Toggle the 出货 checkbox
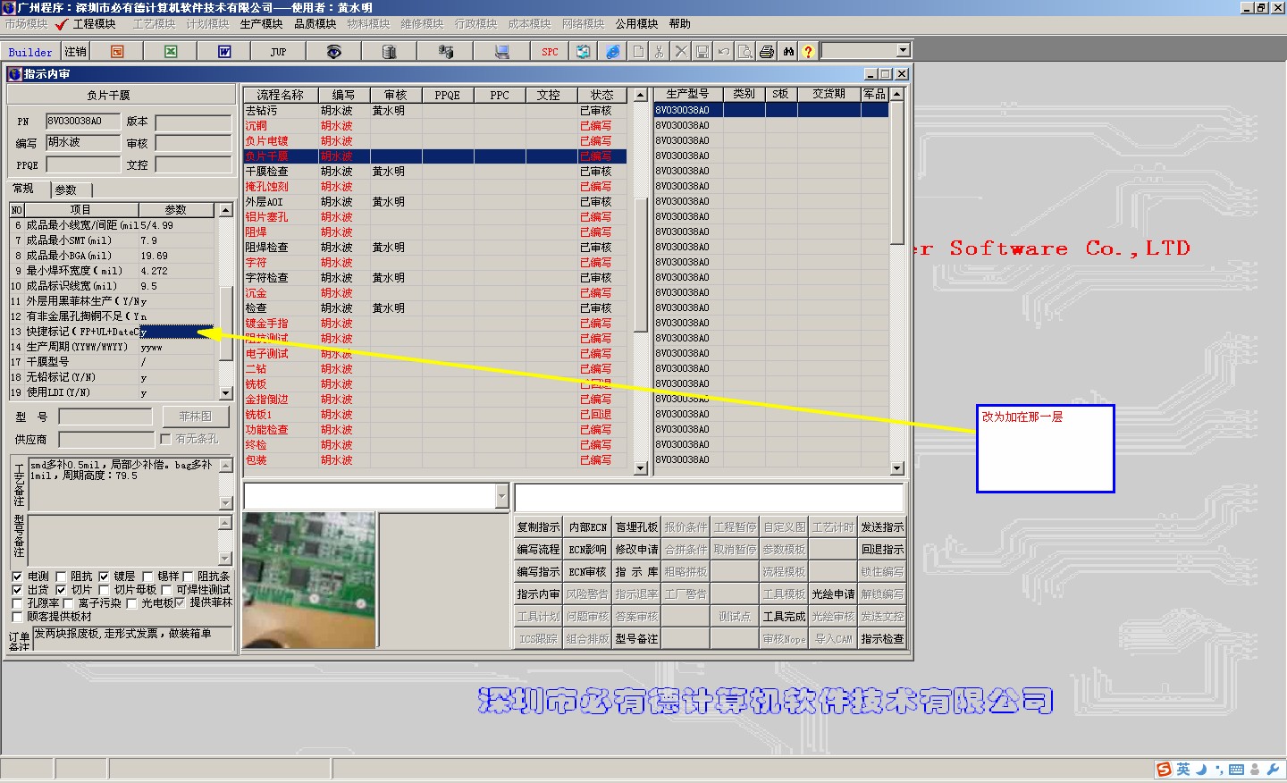1287x783 pixels. [x=17, y=590]
